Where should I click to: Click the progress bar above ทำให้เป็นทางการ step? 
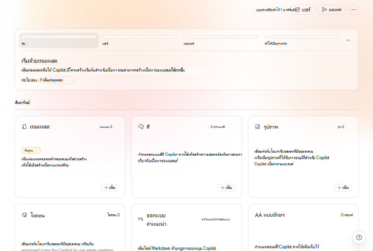(302, 37)
